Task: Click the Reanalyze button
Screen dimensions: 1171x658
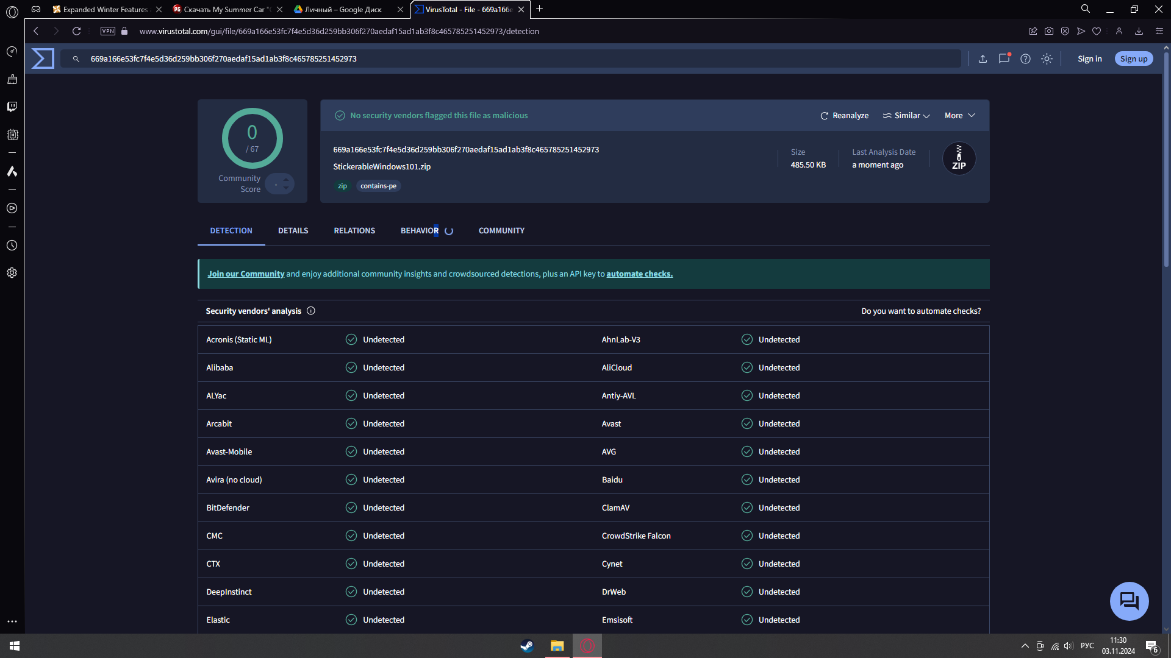Action: pyautogui.click(x=845, y=116)
